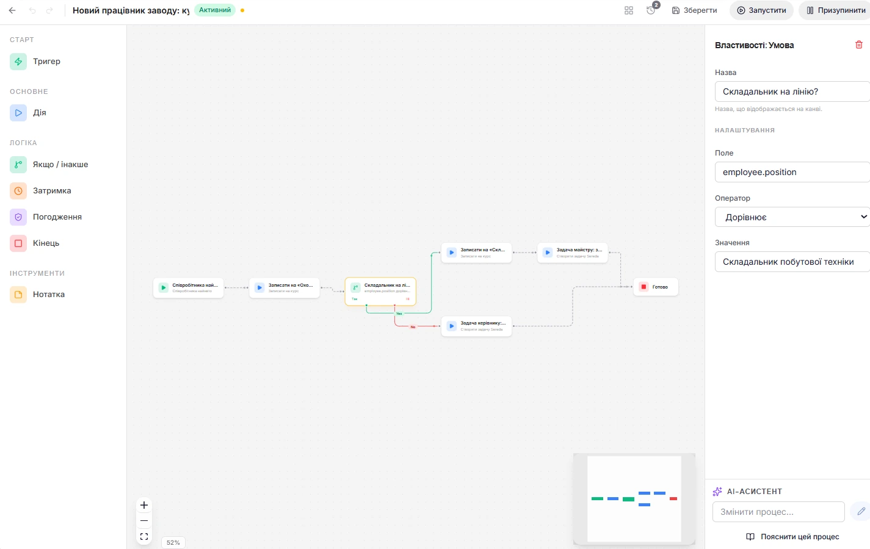Click the Поле input with employee.position
The width and height of the screenshot is (870, 549).
coord(792,172)
